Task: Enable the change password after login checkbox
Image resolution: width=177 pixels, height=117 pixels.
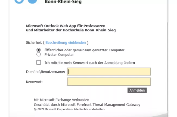Action: (x=39, y=63)
